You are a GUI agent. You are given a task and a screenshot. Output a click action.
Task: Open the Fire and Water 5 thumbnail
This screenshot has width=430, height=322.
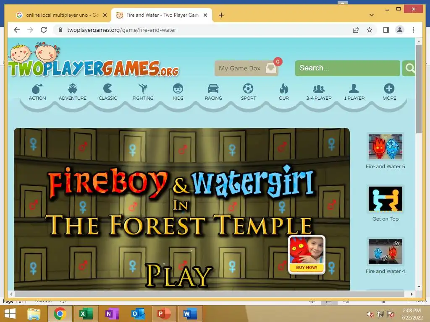(385, 147)
